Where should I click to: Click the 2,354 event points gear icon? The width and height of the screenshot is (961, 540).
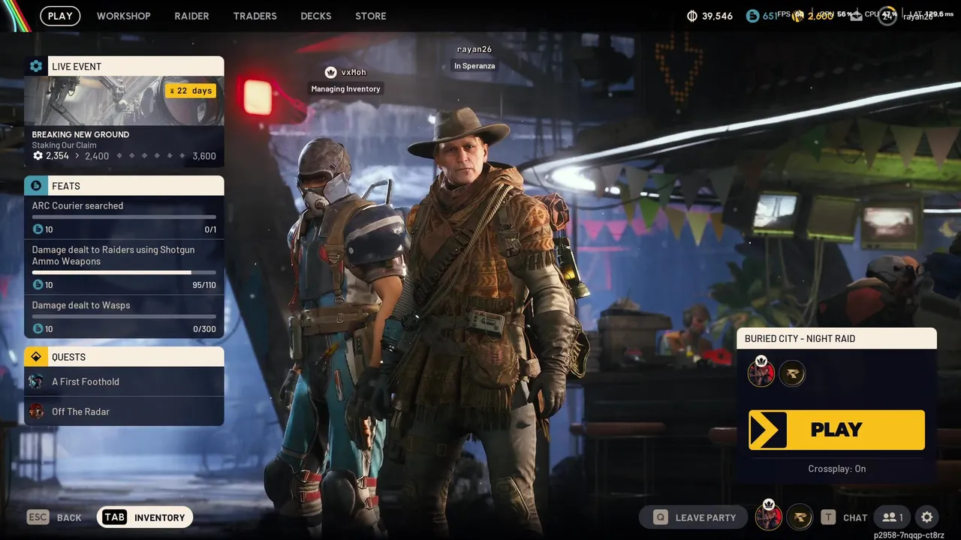click(38, 156)
